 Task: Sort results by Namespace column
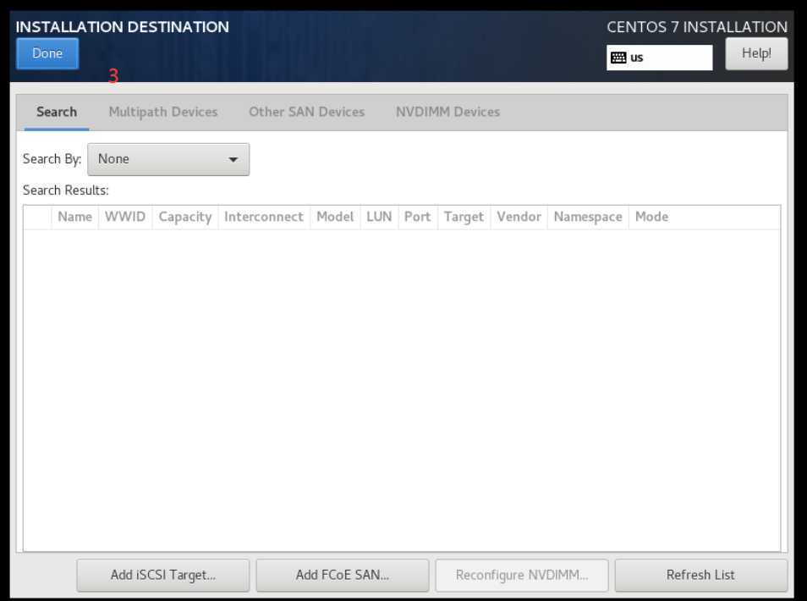click(588, 217)
